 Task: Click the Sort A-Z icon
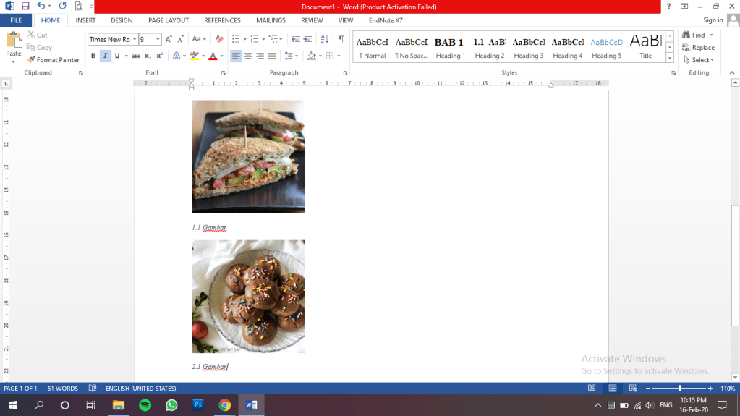(324, 39)
